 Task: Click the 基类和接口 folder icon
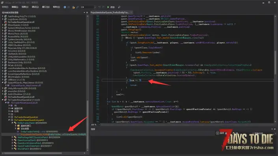pyautogui.click(x=19, y=126)
